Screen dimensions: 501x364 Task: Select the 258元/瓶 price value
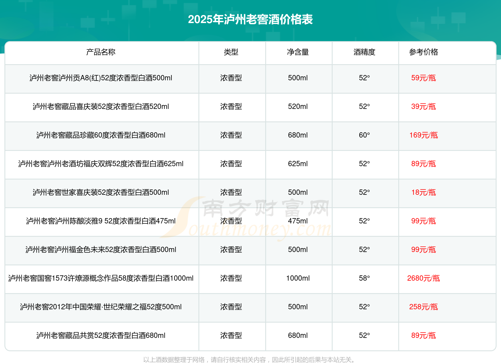(423, 307)
